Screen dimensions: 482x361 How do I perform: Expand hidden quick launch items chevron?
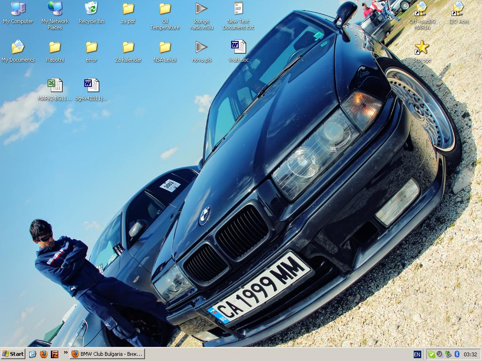click(x=65, y=353)
